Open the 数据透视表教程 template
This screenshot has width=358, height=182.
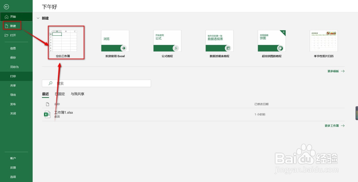coord(219,44)
